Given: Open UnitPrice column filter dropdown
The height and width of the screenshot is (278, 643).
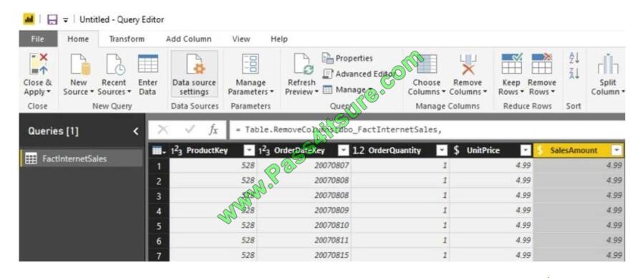Looking at the screenshot, I should pyautogui.click(x=526, y=151).
